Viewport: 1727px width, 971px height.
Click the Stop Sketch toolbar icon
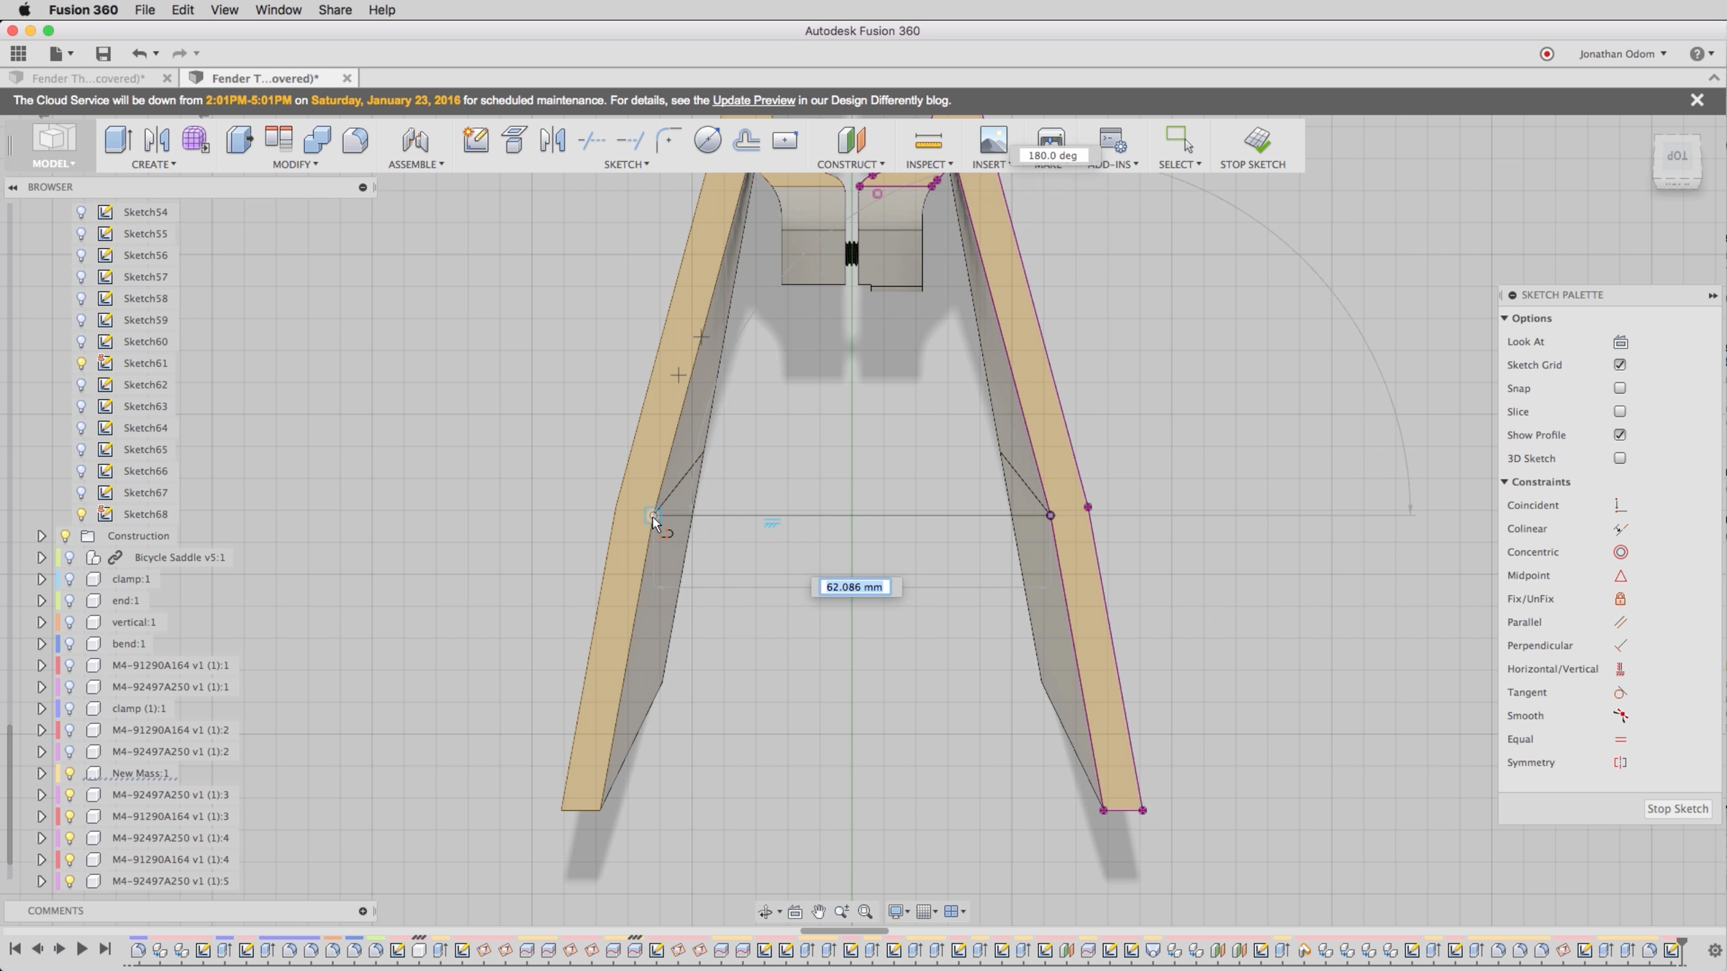click(1256, 140)
